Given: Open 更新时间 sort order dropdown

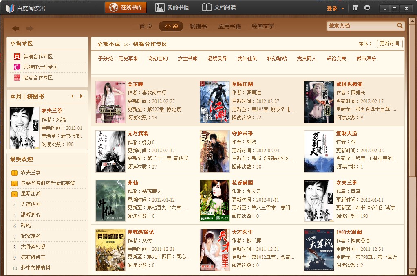Looking at the screenshot, I should (390, 44).
